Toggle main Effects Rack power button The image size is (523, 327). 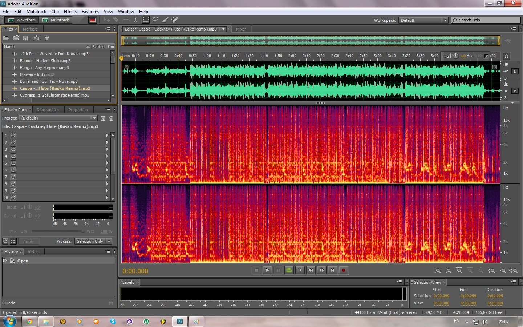5,241
